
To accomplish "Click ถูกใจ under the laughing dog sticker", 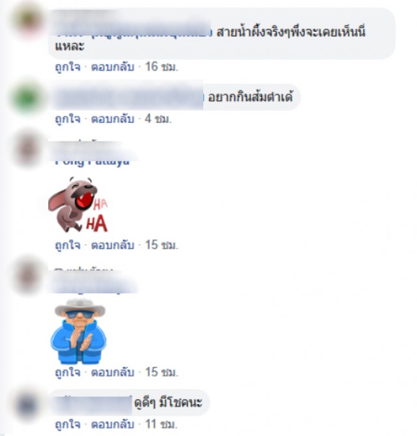I will coord(68,245).
